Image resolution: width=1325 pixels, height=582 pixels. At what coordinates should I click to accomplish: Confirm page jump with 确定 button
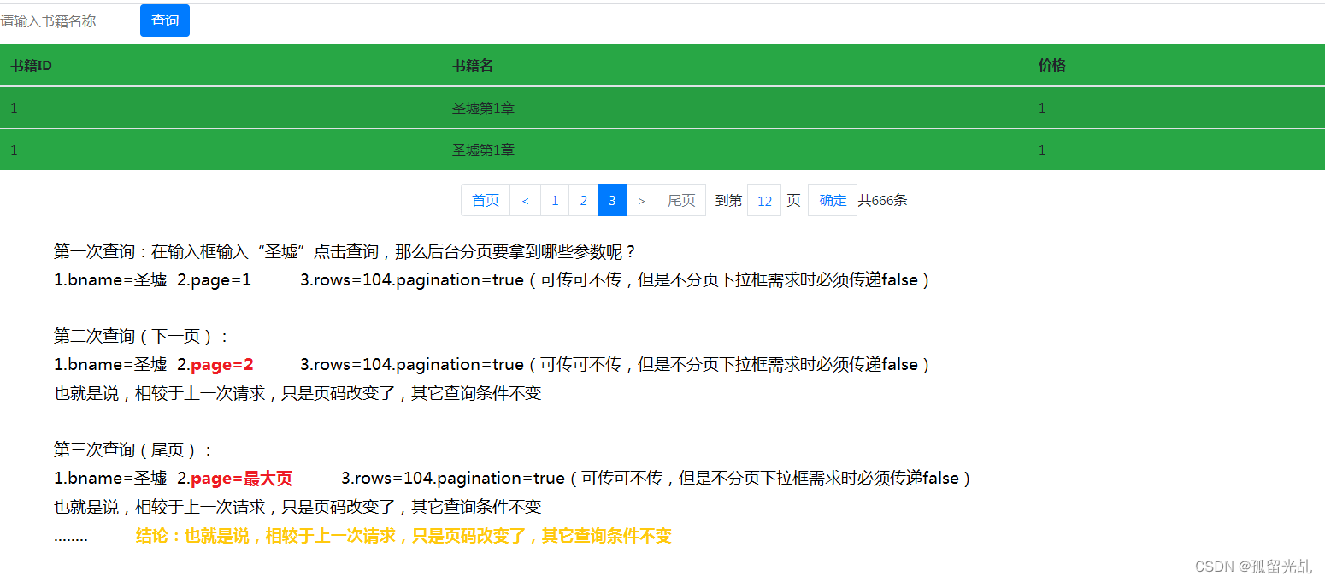point(833,201)
